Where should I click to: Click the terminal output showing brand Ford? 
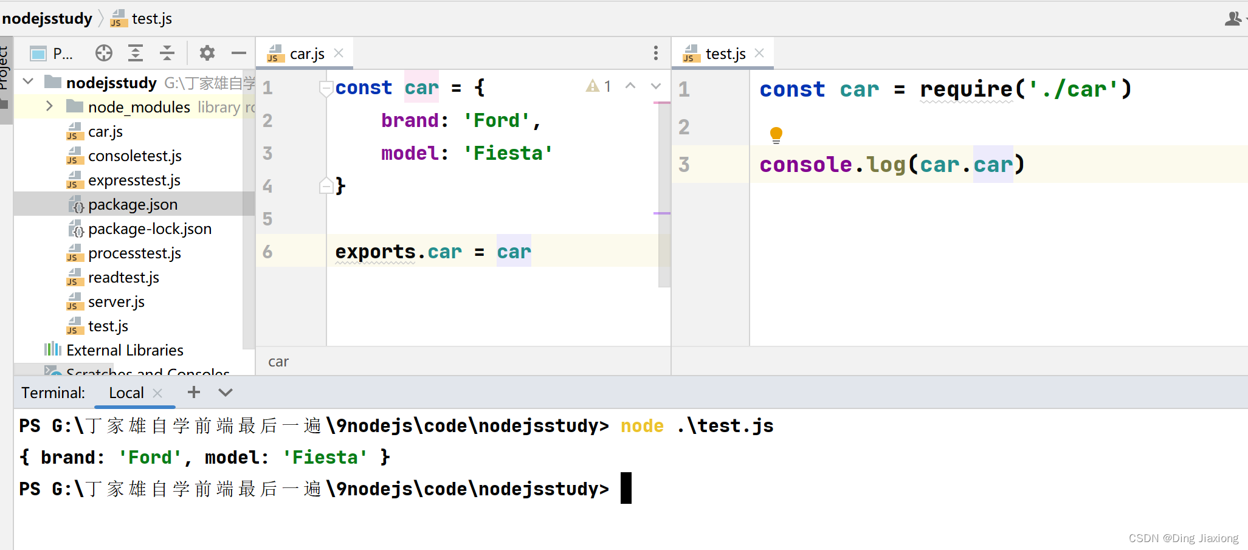(x=204, y=457)
